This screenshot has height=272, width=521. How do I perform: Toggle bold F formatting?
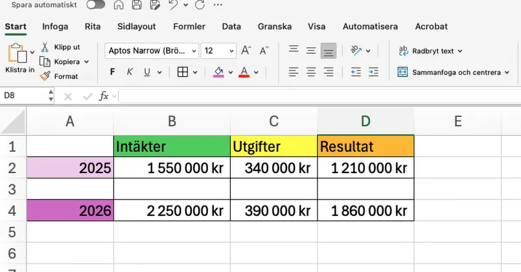(x=113, y=72)
